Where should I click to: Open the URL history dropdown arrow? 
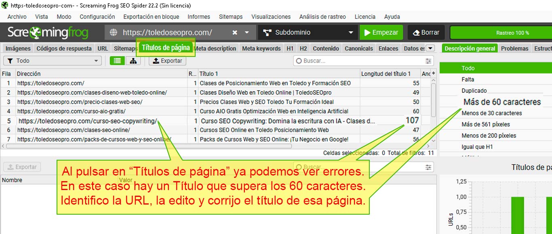[247, 32]
